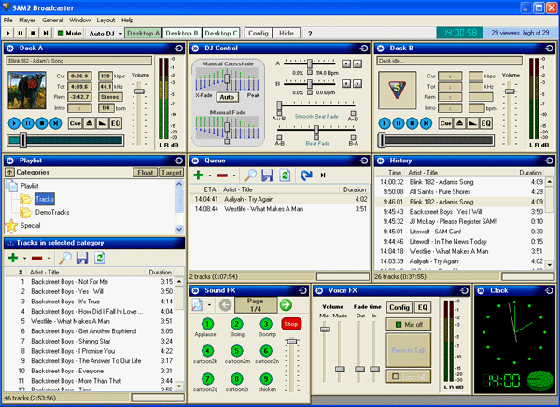Click the main toolbar Stop icon
The width and height of the screenshot is (560, 407).
(x=33, y=34)
